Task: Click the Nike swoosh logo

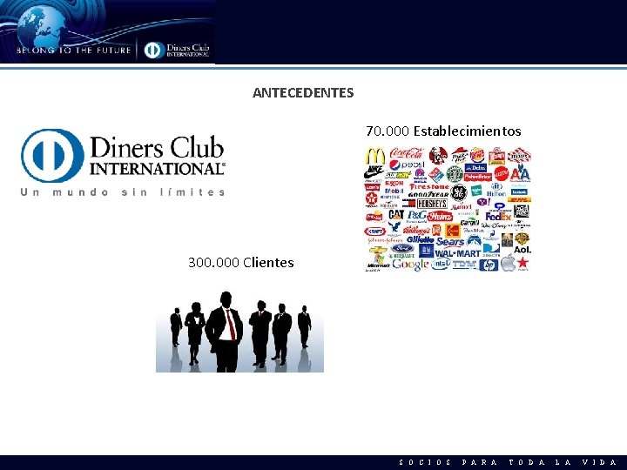Action: pyautogui.click(x=374, y=171)
